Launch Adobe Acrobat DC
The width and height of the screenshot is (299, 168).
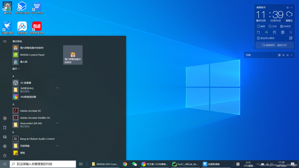(x=30, y=111)
